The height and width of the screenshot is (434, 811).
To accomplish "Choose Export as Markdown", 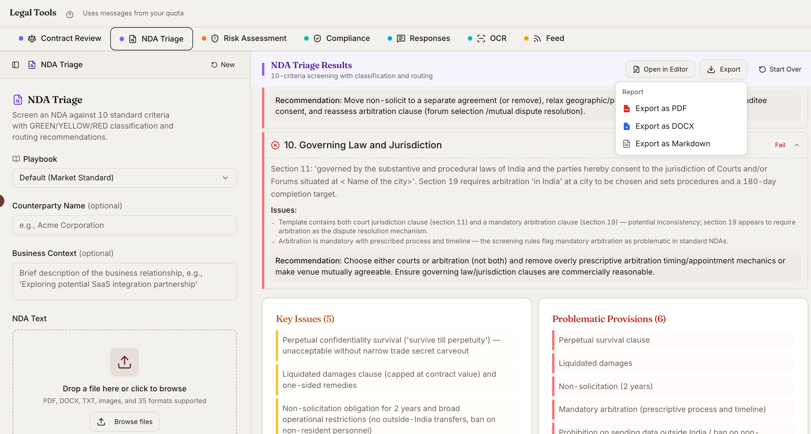I will (x=681, y=144).
